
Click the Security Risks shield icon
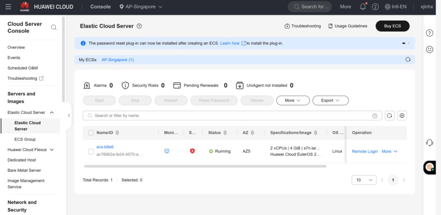(125, 85)
